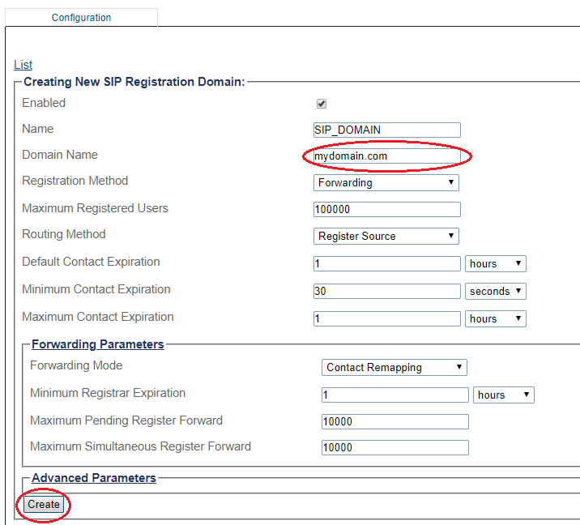
Task: Click the Maximum Contact Expiration value field
Action: point(386,319)
